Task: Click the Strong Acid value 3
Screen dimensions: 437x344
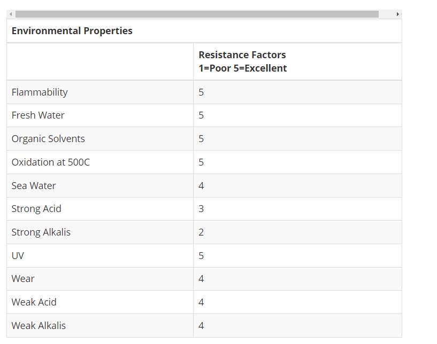Action: pyautogui.click(x=201, y=209)
